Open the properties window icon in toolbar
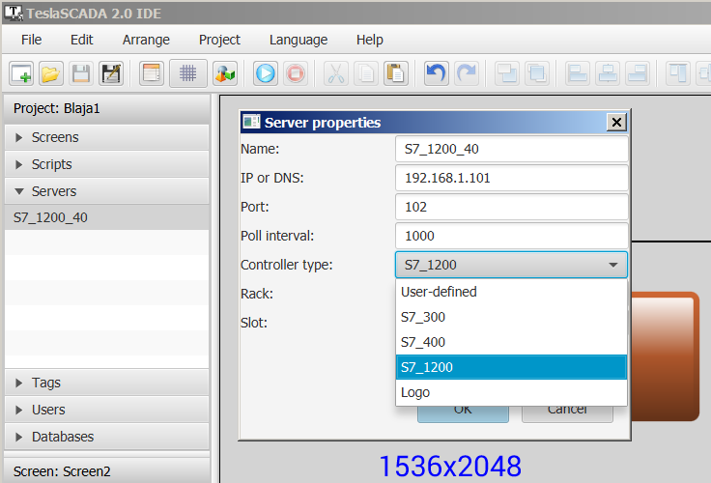 pos(152,73)
